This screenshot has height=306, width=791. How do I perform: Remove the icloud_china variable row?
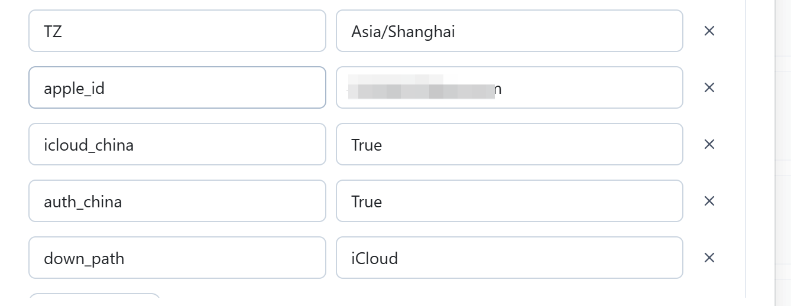point(709,144)
